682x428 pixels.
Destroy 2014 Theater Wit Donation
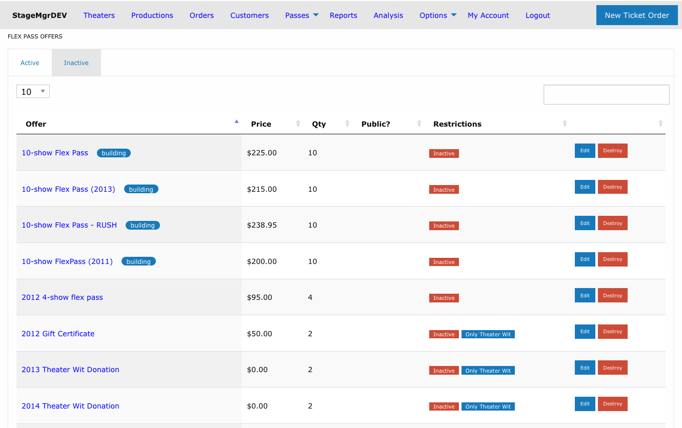[613, 404]
